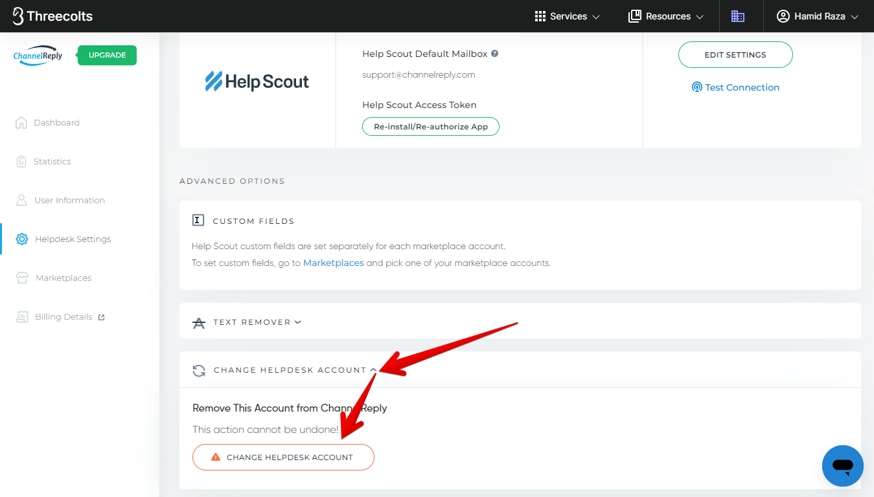Open the Services grid menu
Viewport: 874px width, 497px height.
(567, 16)
